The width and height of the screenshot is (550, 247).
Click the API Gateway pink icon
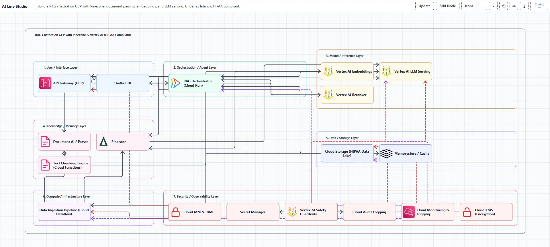(45, 83)
